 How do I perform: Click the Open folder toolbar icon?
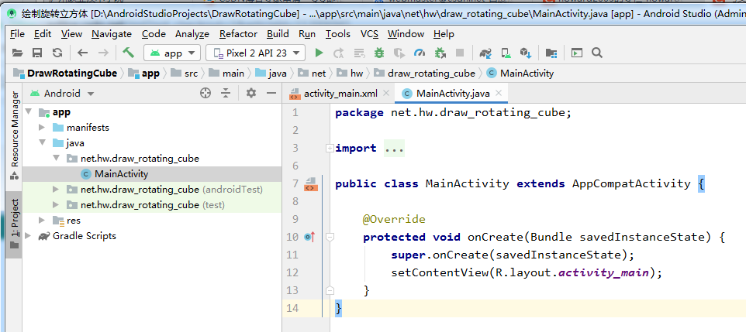coord(17,53)
